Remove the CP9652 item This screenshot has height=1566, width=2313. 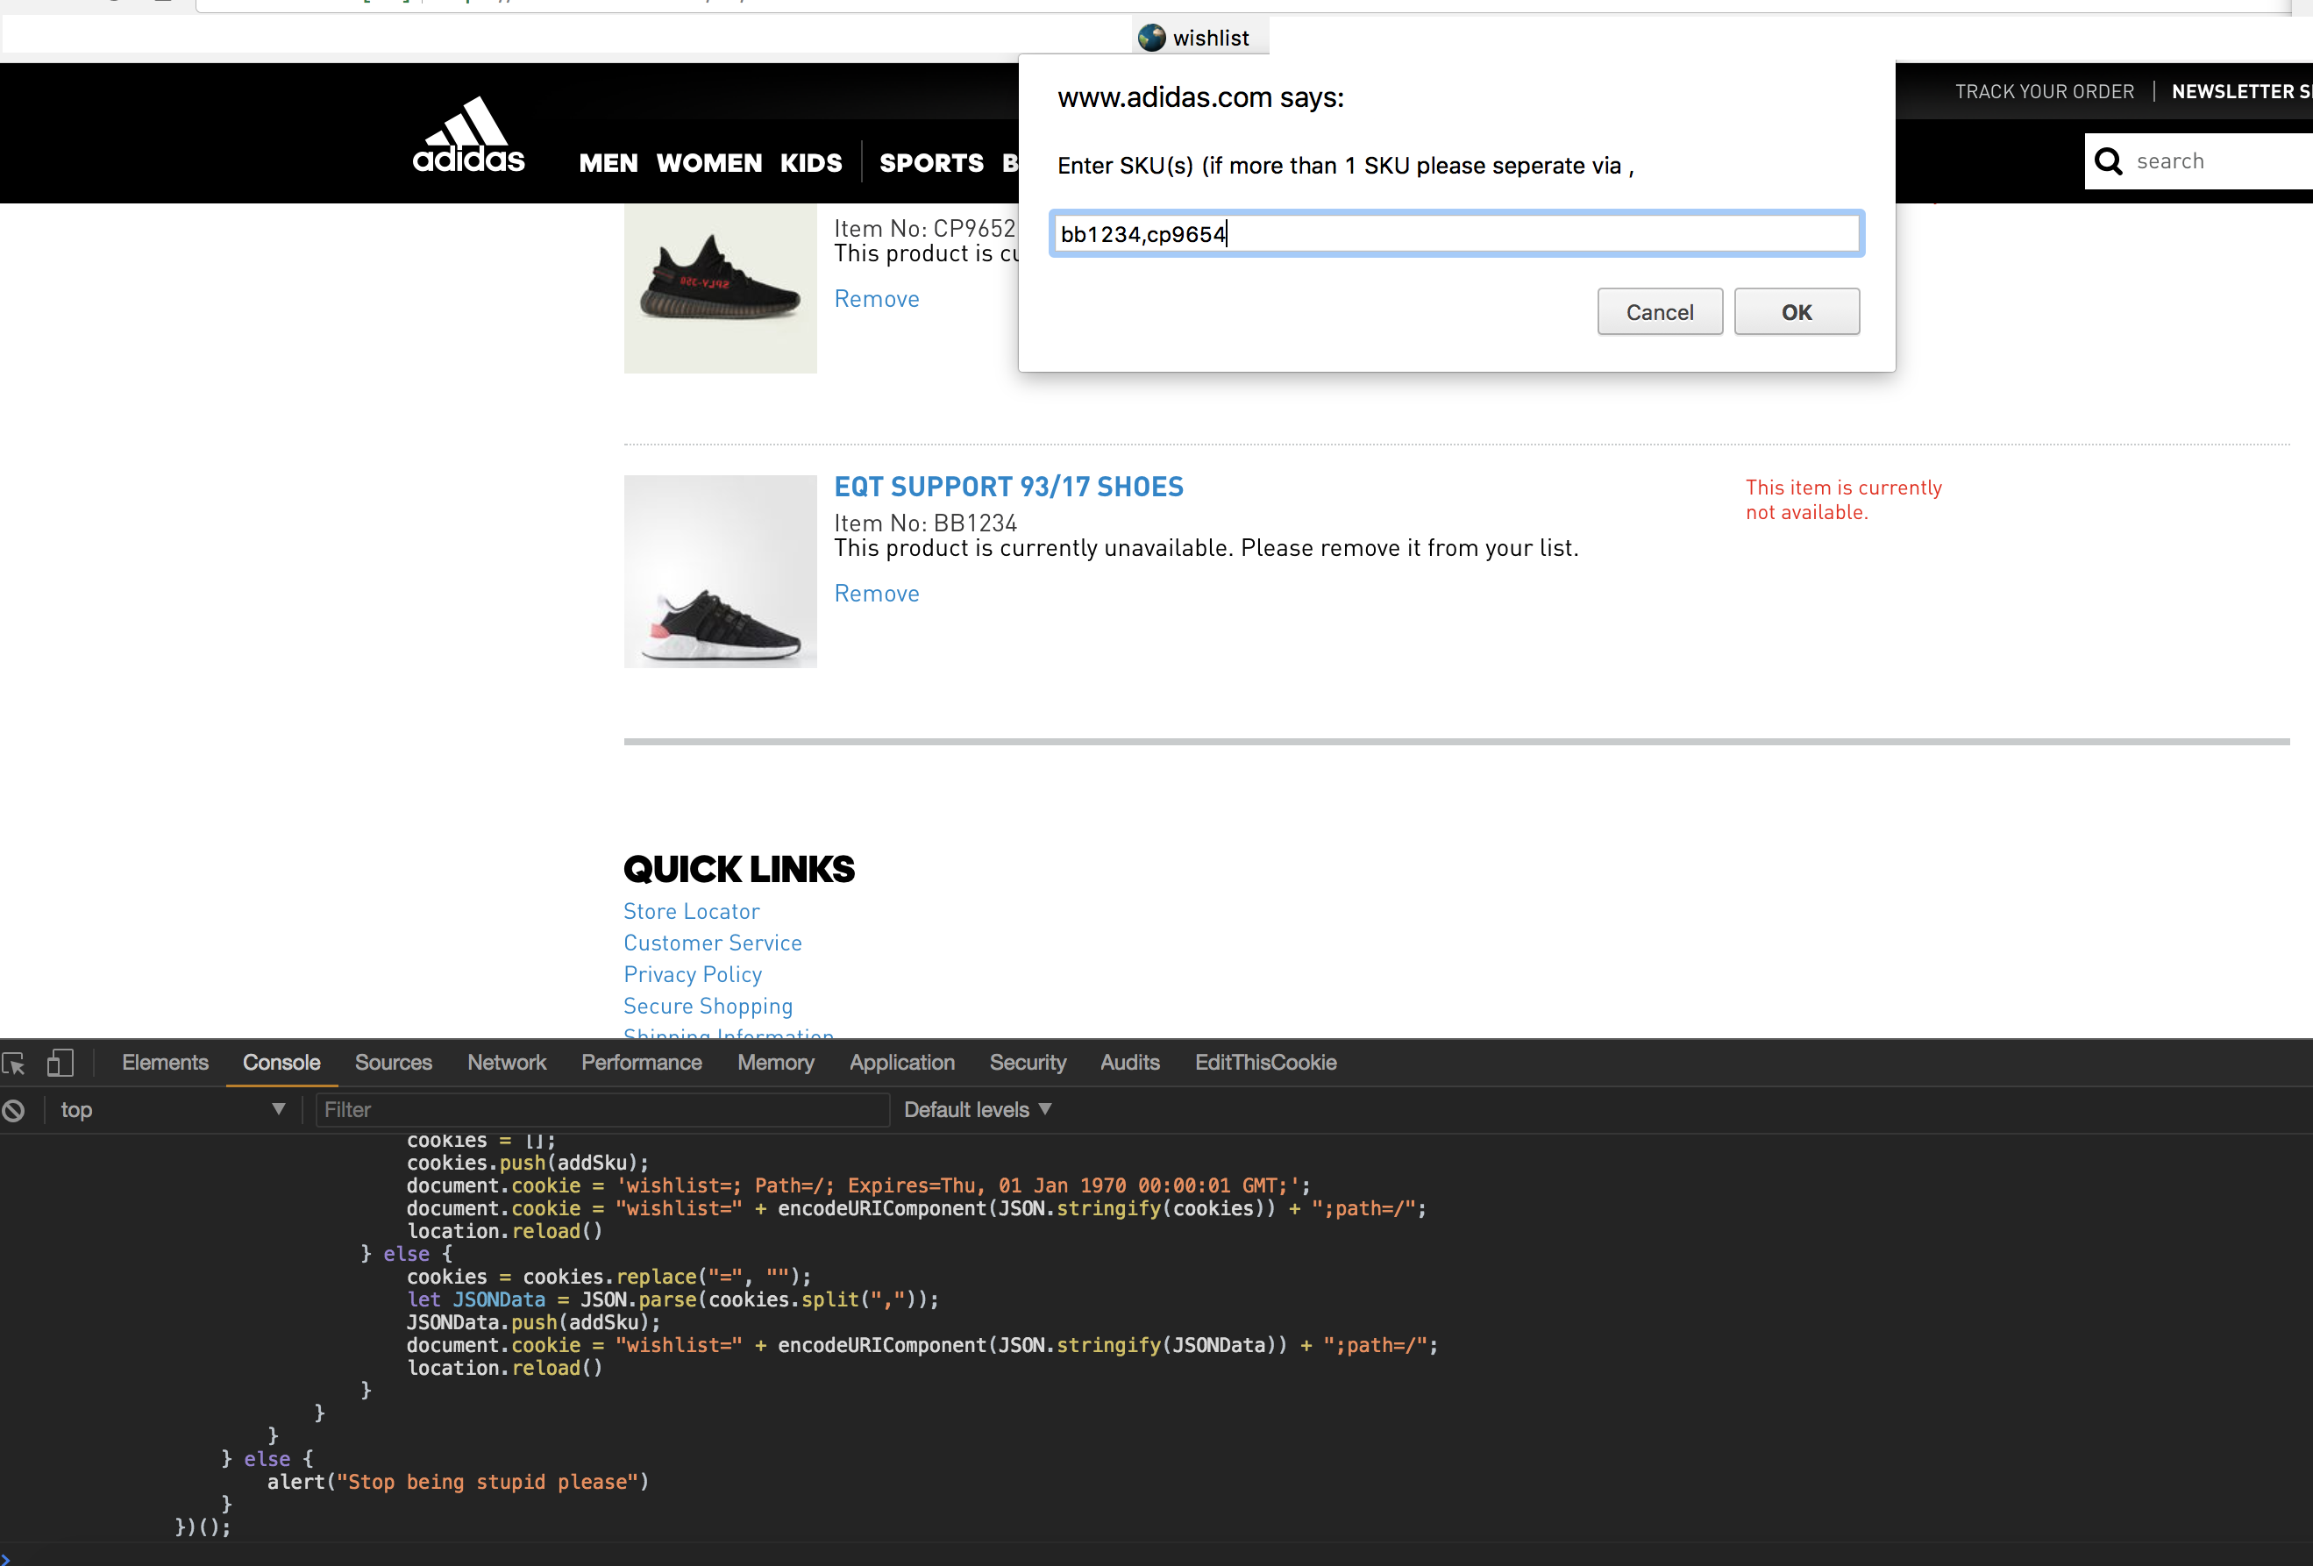coord(876,299)
